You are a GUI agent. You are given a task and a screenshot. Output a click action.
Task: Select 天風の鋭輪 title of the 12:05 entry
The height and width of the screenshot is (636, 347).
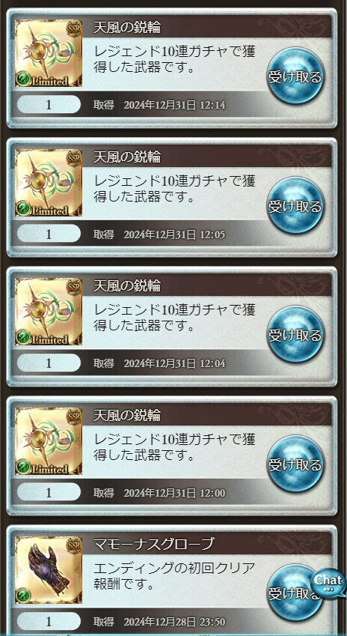(x=126, y=157)
